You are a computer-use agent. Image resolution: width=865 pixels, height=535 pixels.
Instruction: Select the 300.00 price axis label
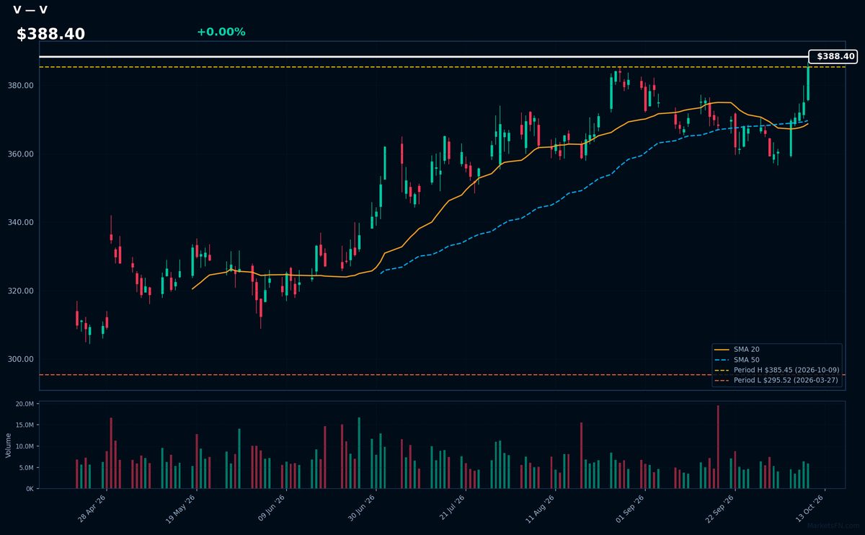coord(21,360)
